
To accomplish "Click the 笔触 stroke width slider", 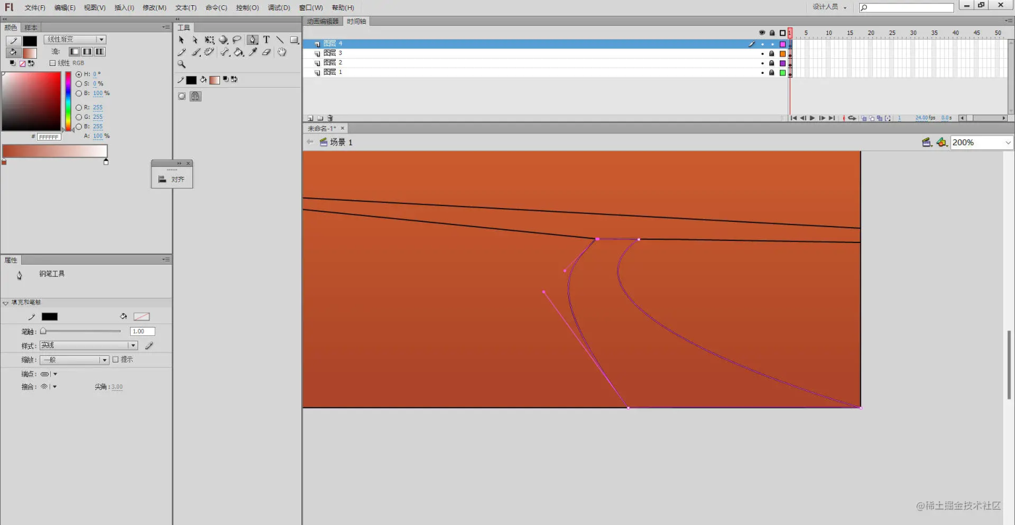I will (x=81, y=332).
